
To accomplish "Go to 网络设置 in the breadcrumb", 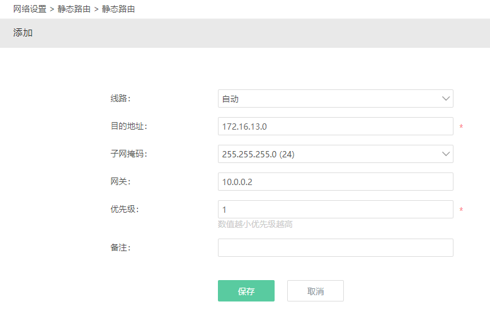I will pos(30,9).
